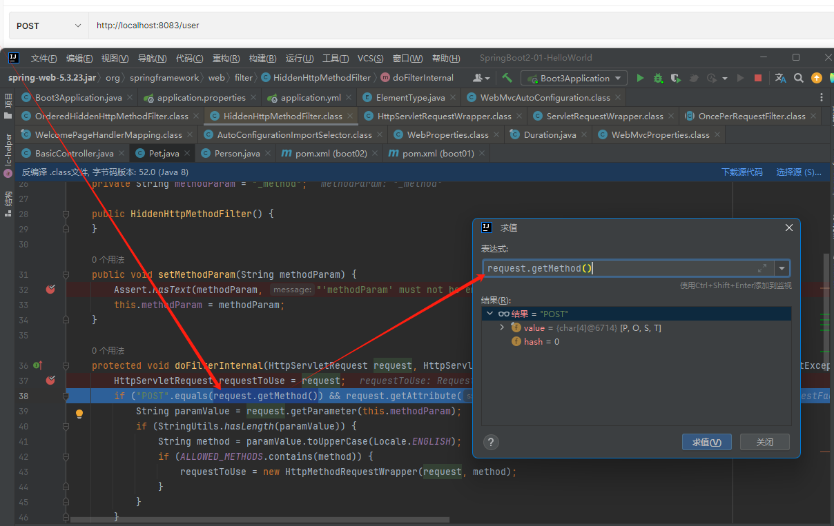The height and width of the screenshot is (526, 834).
Task: Click the yellow lightbulb intention icon
Action: point(79,414)
